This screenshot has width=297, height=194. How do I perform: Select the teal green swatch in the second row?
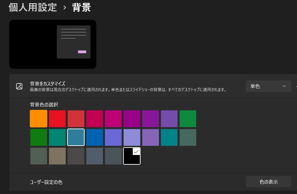(57, 137)
